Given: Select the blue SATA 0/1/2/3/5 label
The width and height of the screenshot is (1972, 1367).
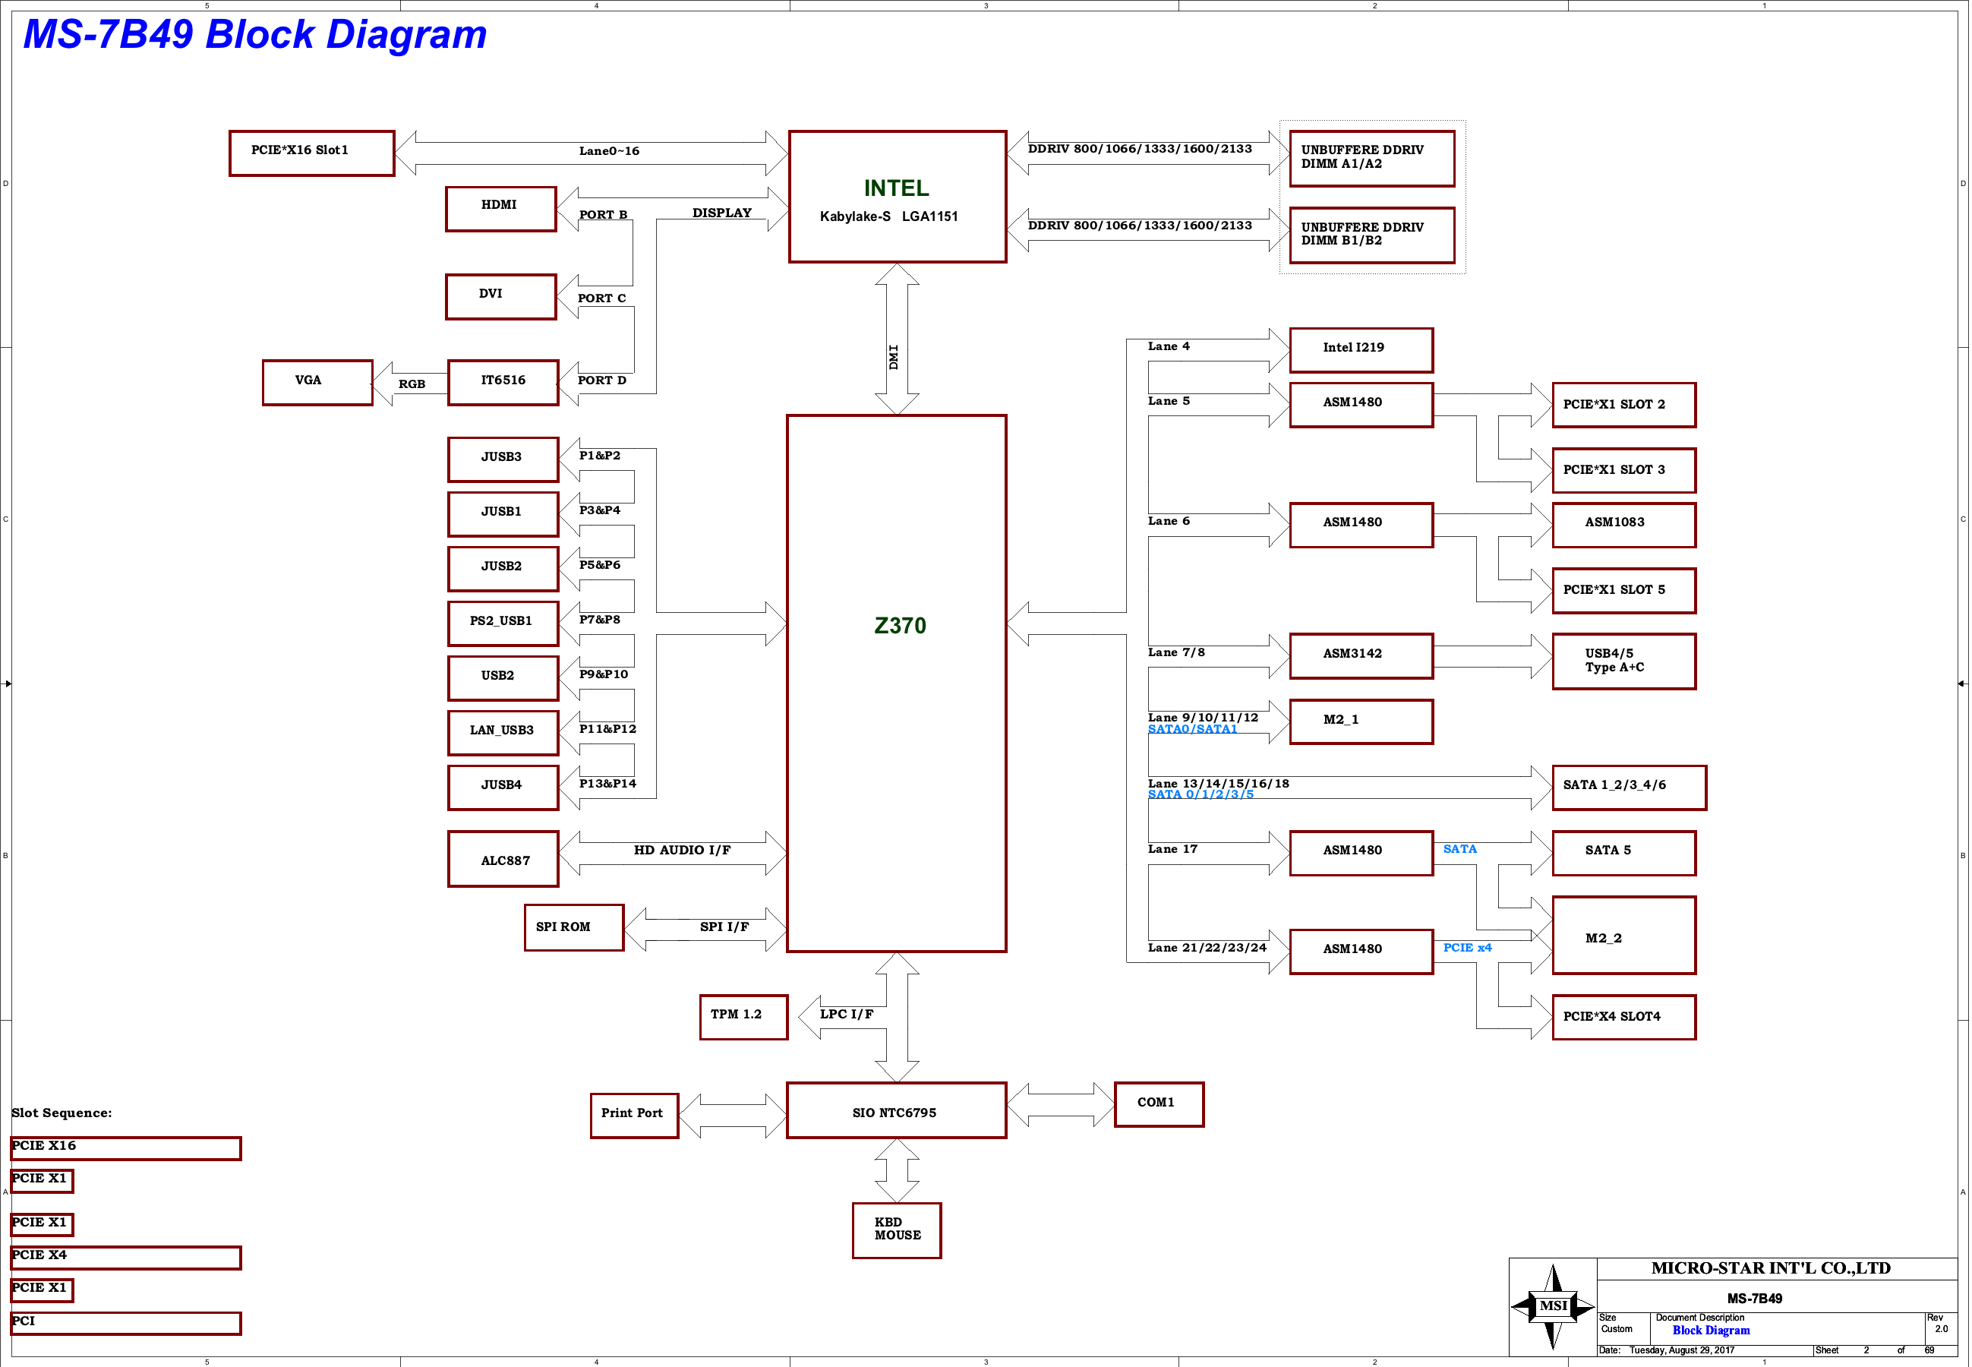Looking at the screenshot, I should point(1200,794).
